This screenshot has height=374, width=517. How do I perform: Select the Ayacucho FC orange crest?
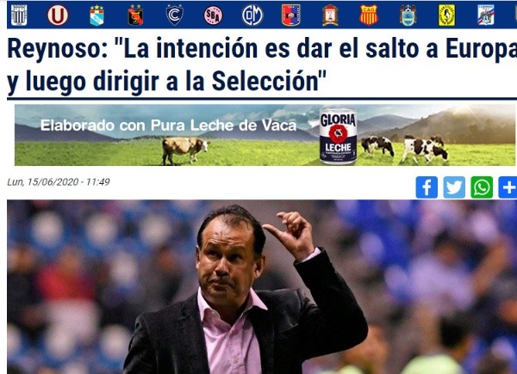[330, 15]
